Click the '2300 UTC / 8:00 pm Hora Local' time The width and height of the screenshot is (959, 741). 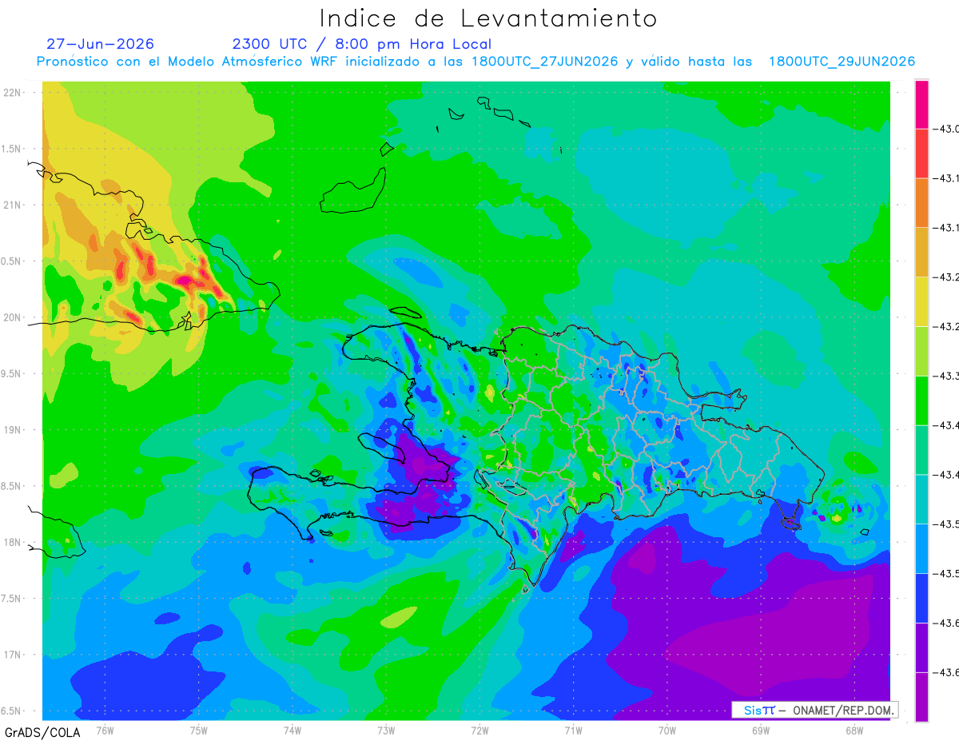pos(362,44)
